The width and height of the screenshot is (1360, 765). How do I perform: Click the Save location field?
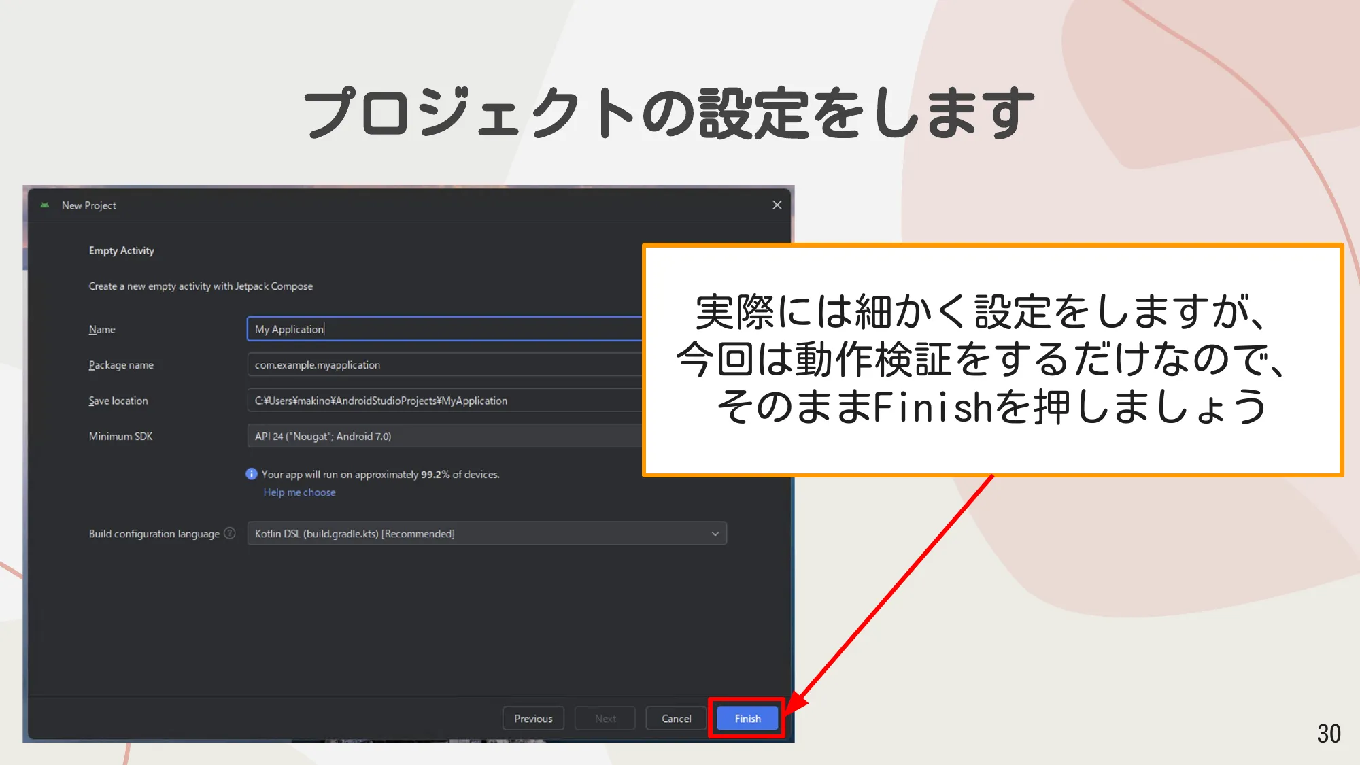[445, 401]
